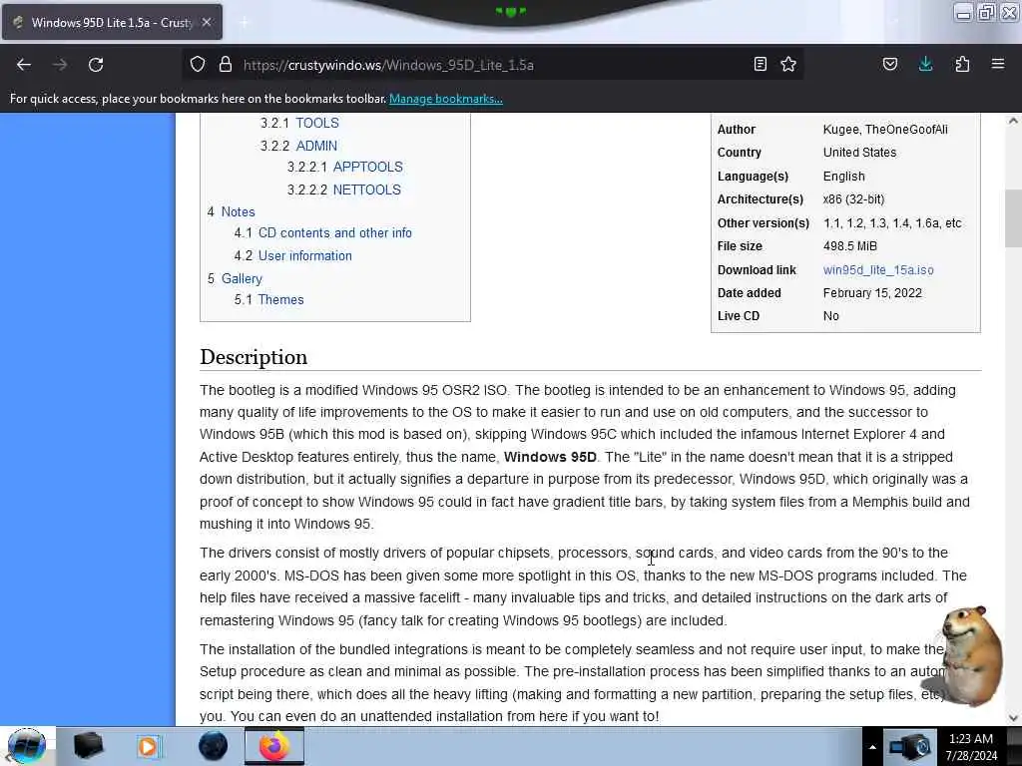Image resolution: width=1022 pixels, height=766 pixels.
Task: Click the address bar URL field
Action: 495,65
